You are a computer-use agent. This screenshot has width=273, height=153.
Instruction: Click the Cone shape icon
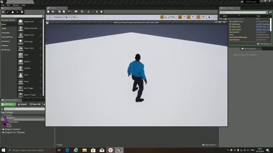coord(20,75)
